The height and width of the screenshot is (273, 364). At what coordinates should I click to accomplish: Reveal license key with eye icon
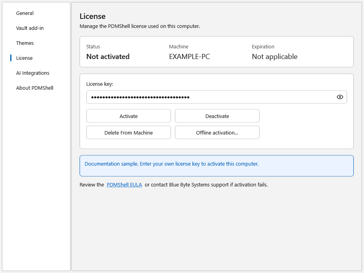click(x=340, y=97)
